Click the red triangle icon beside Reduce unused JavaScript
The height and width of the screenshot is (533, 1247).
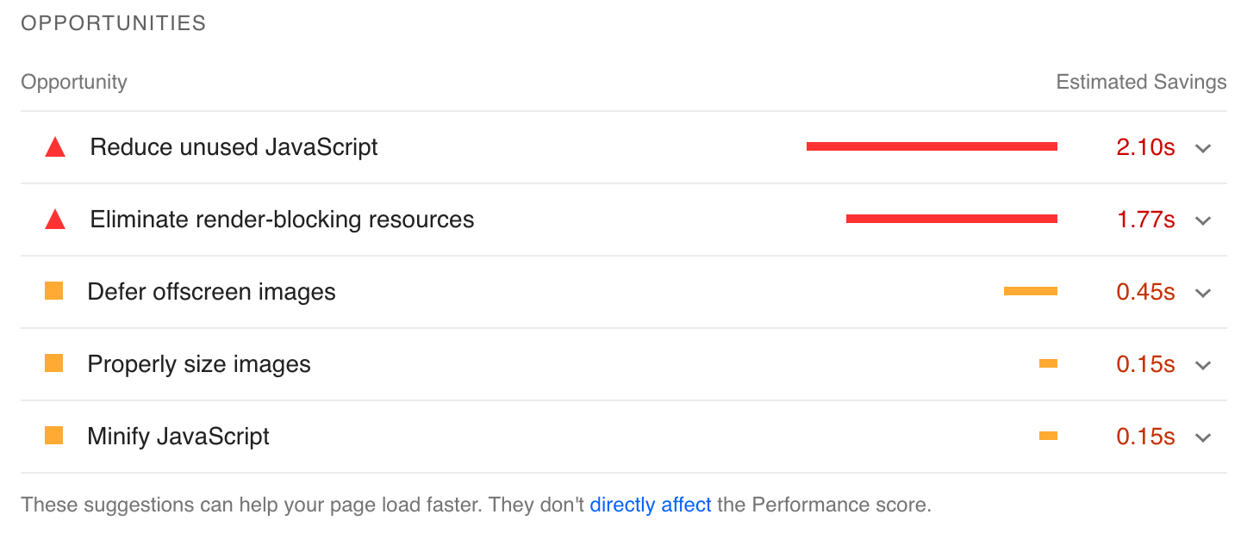pos(55,146)
